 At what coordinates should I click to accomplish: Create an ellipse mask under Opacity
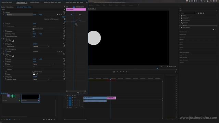(x=7, y=41)
